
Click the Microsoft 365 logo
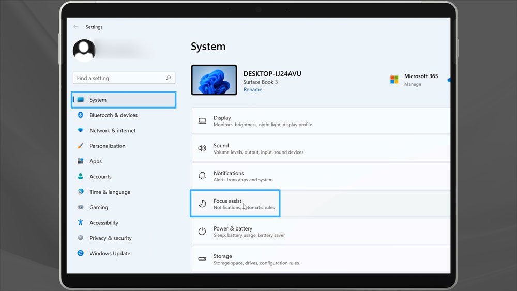[394, 80]
